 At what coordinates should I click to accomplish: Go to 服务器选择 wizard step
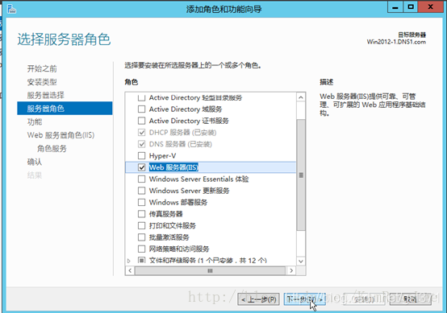46,95
